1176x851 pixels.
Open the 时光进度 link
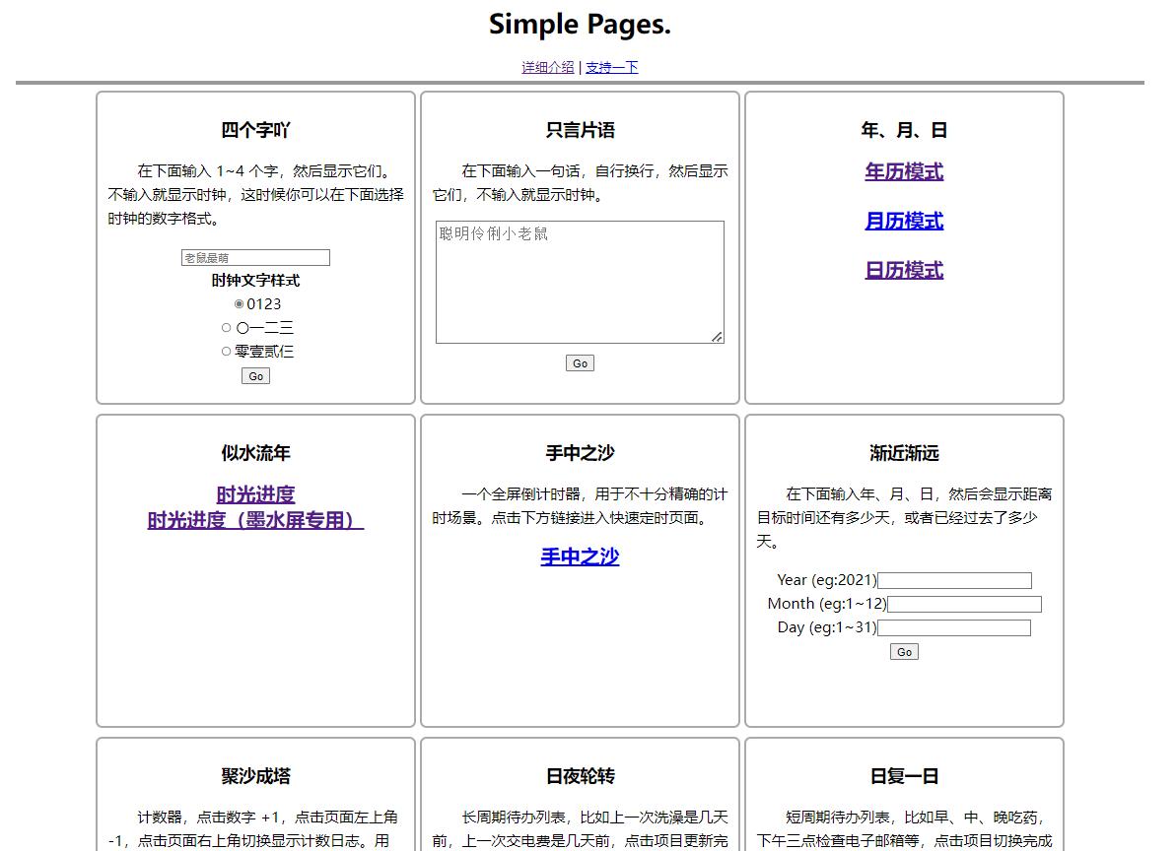(x=254, y=493)
